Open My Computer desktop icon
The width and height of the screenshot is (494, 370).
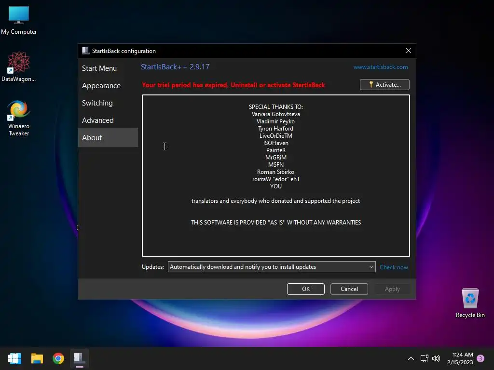[19, 20]
